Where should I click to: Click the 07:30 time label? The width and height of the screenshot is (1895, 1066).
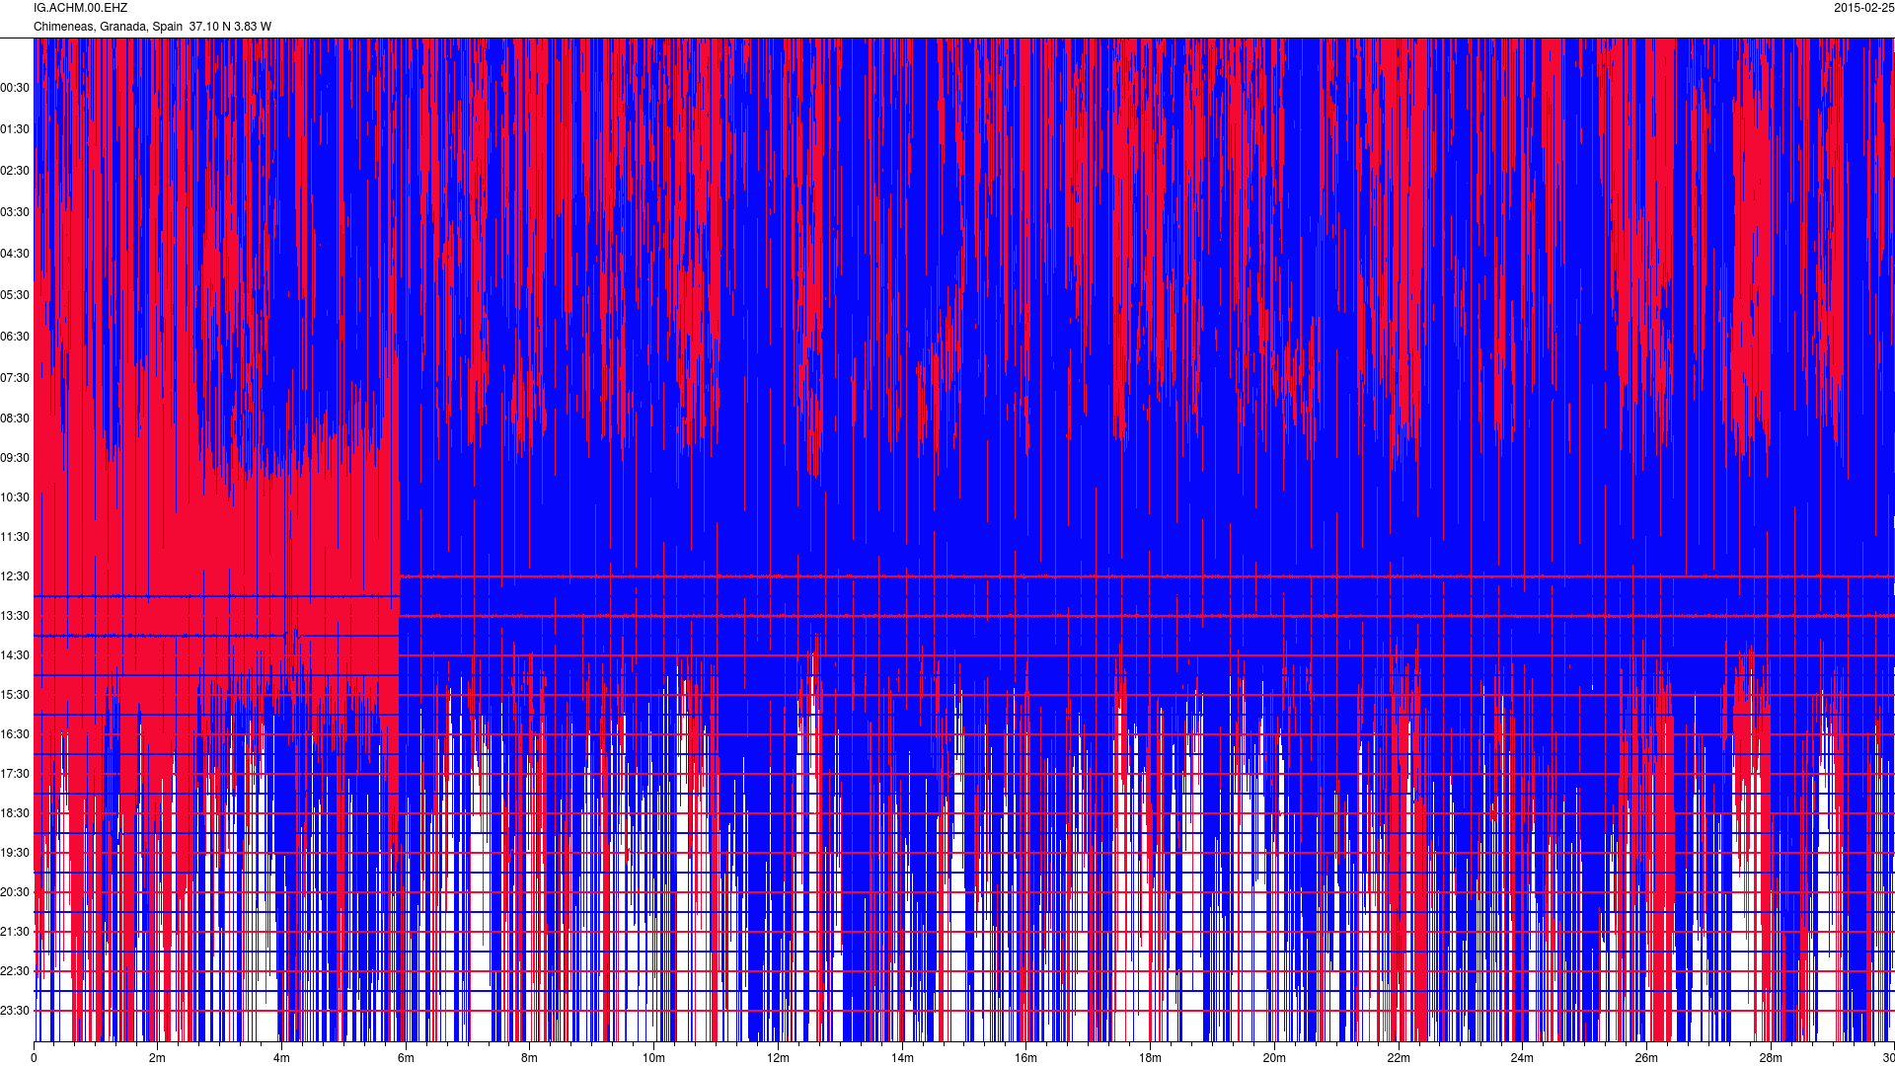15,378
